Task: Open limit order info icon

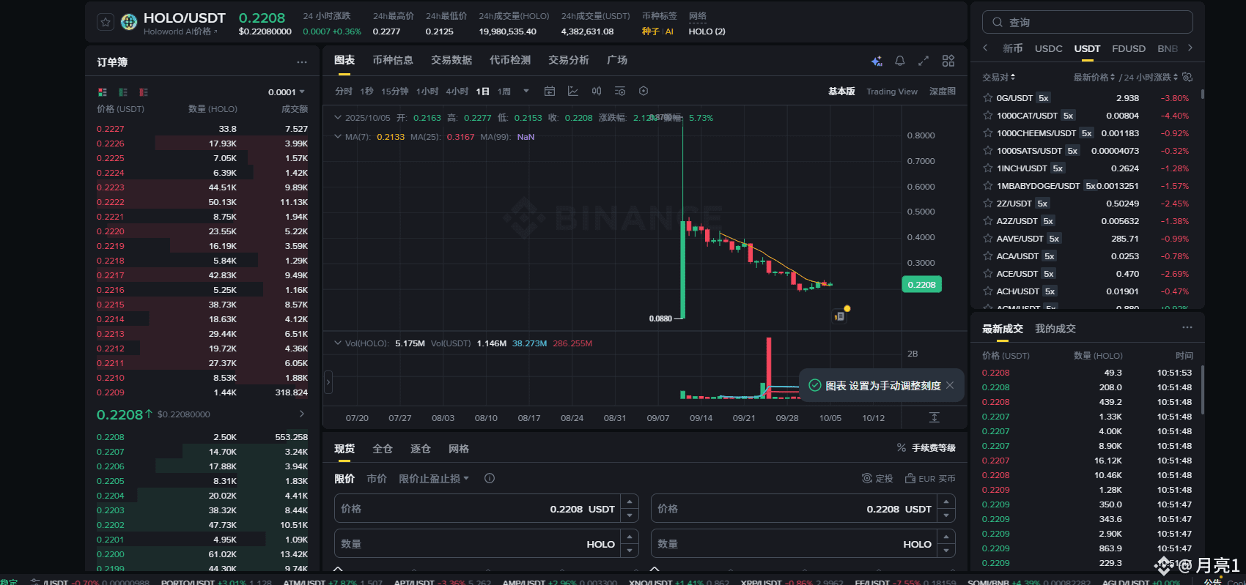Action: pyautogui.click(x=490, y=478)
